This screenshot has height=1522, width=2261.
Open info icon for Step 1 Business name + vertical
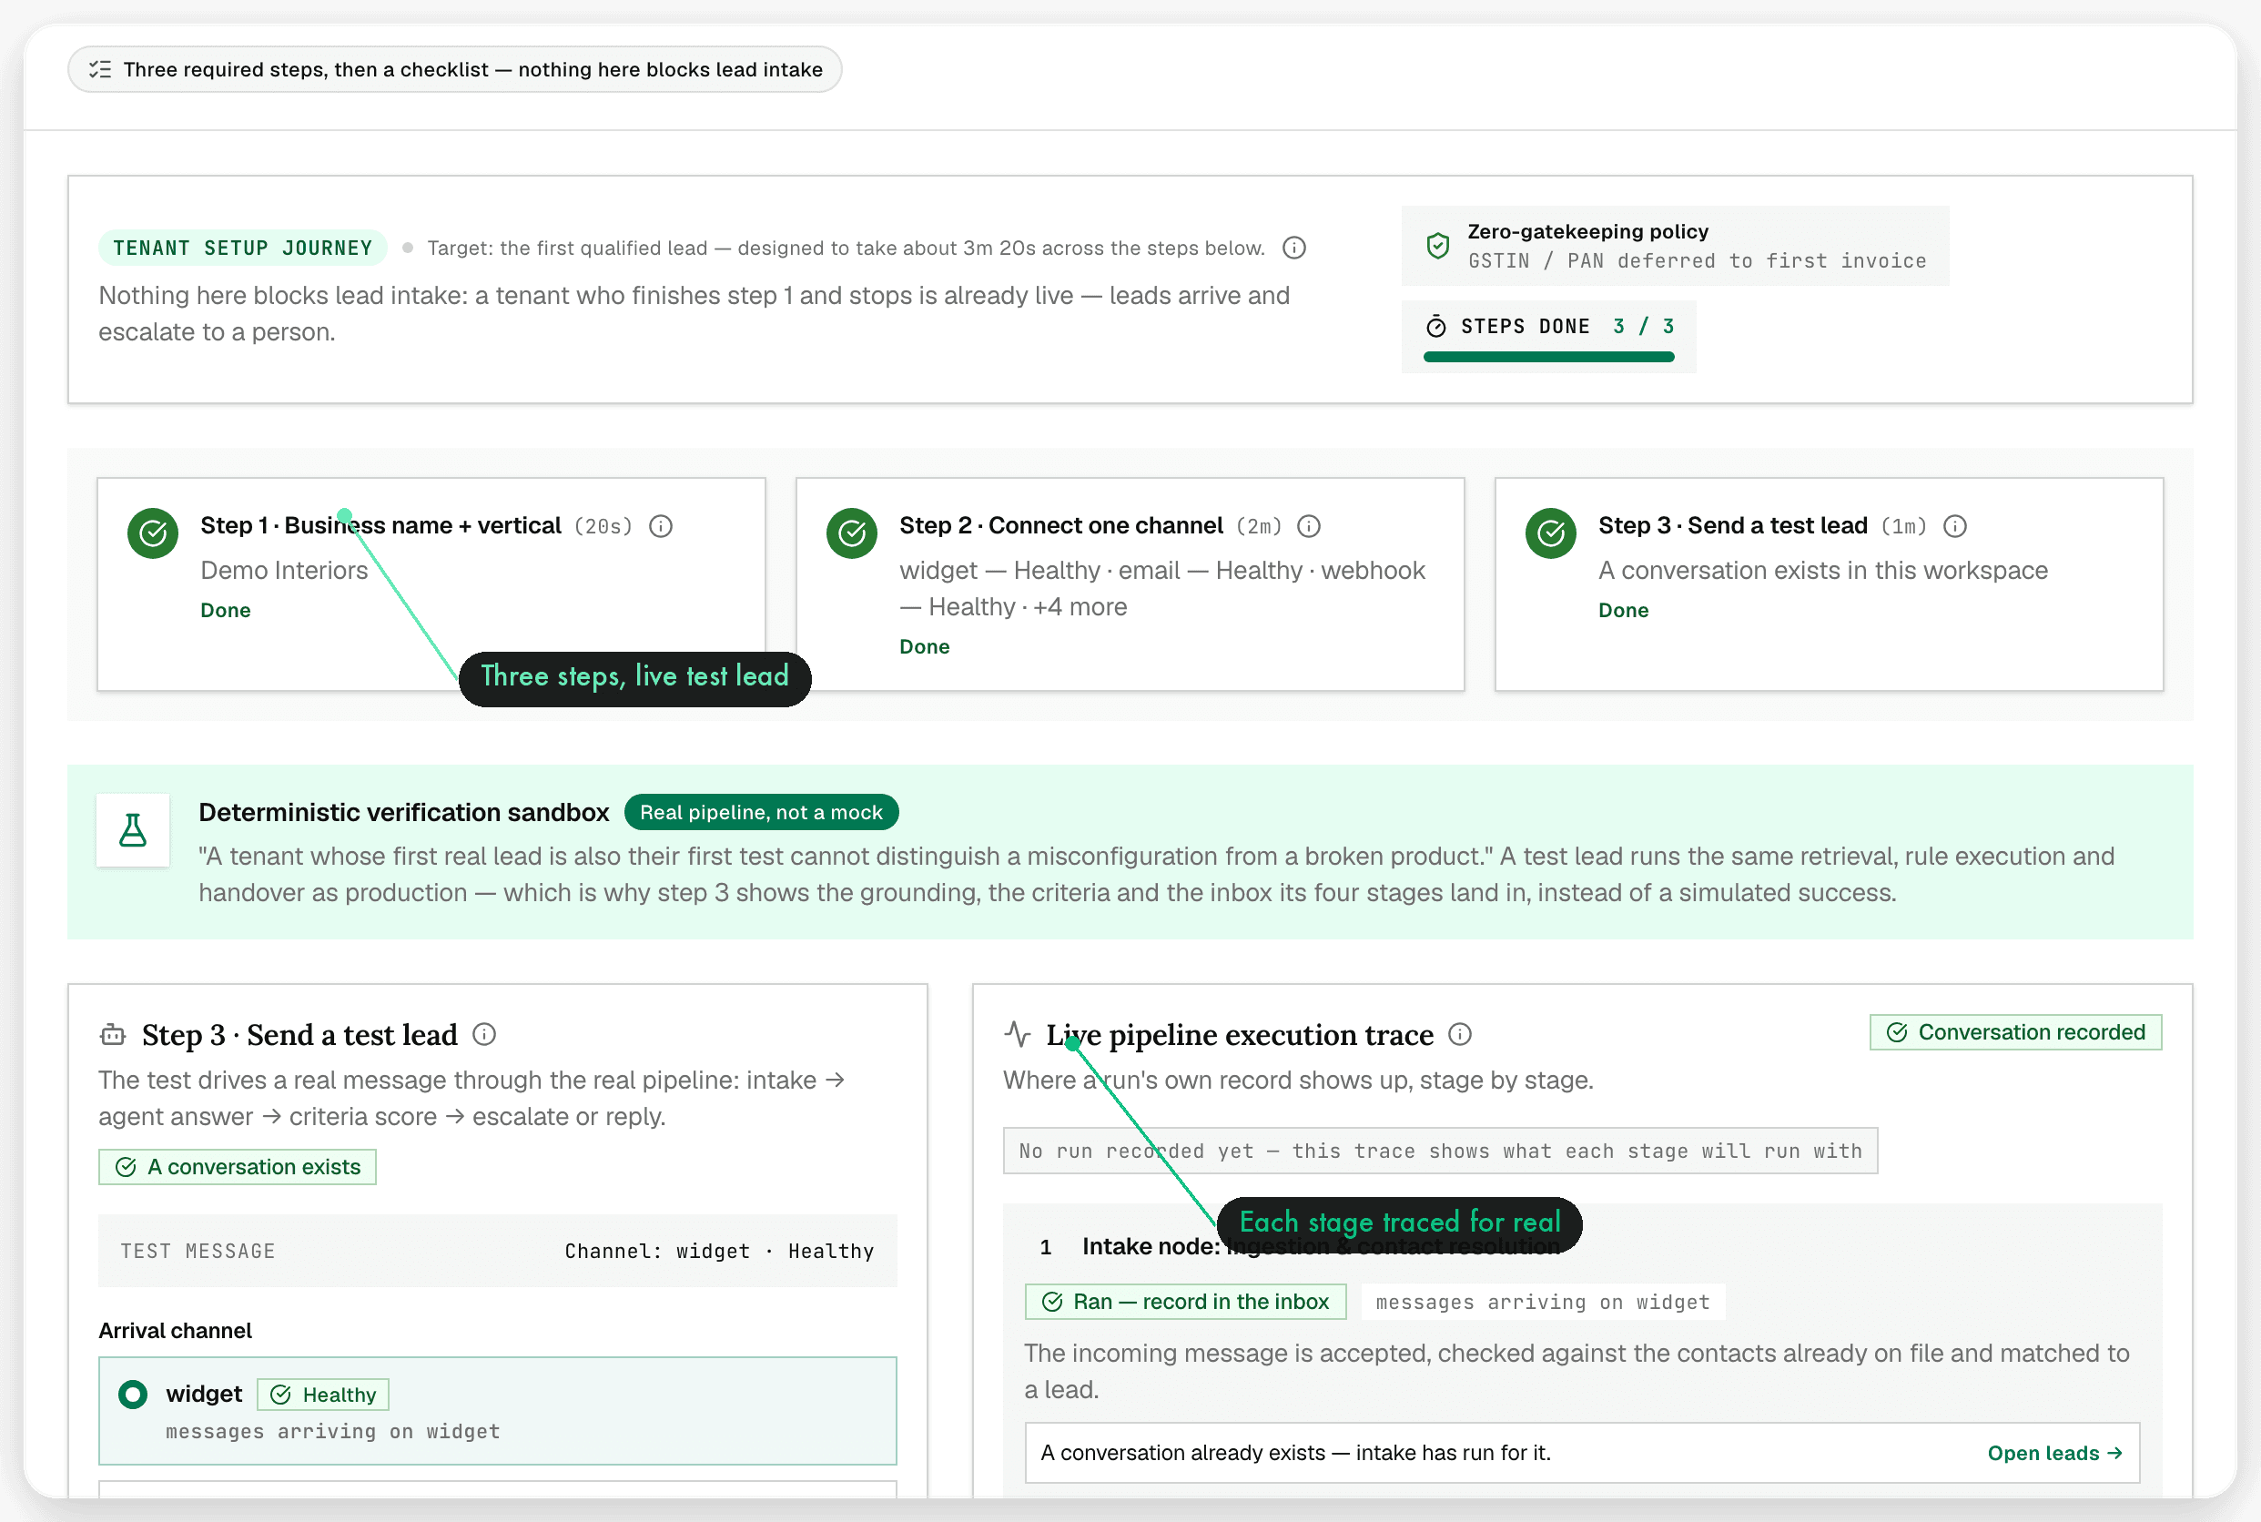(661, 526)
